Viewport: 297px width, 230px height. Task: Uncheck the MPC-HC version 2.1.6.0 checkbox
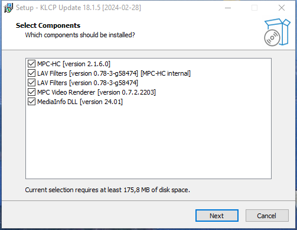pos(31,64)
